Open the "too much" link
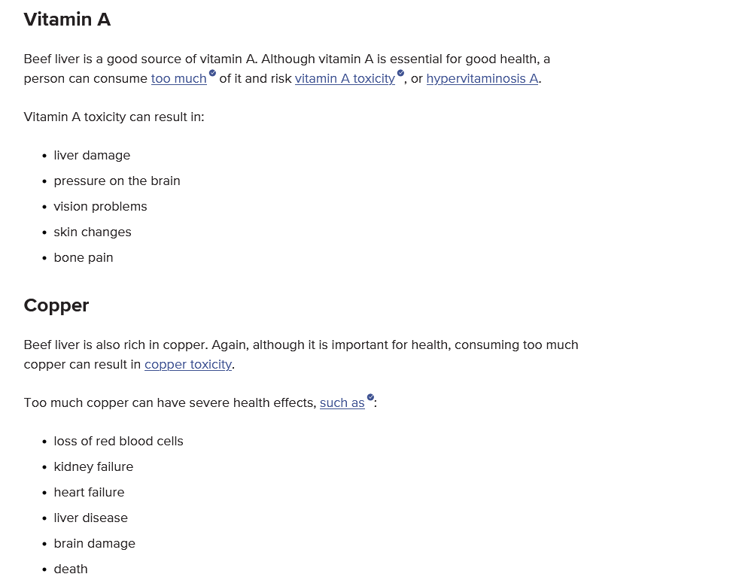The height and width of the screenshot is (583, 730). click(179, 79)
